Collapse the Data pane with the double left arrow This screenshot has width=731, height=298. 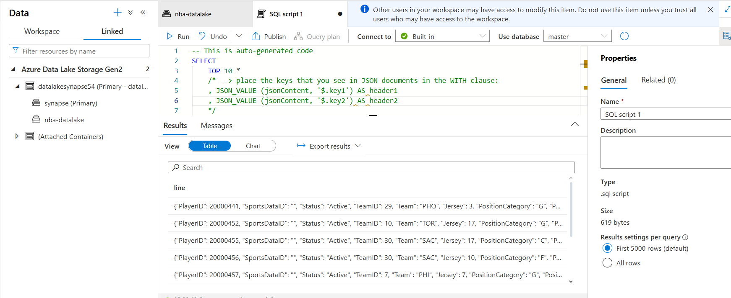pyautogui.click(x=143, y=13)
